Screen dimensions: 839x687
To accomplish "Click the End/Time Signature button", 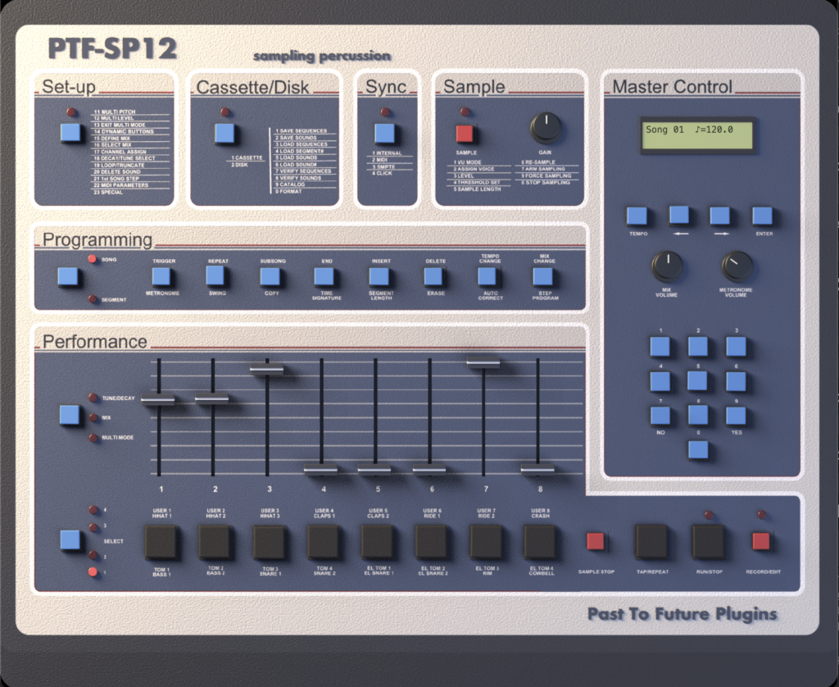I will [x=324, y=277].
